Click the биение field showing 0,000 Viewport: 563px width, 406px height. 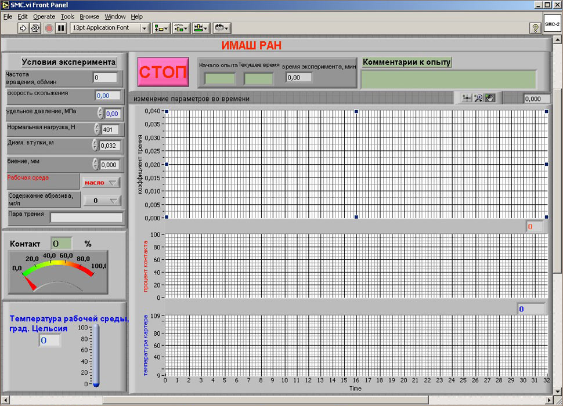click(110, 165)
